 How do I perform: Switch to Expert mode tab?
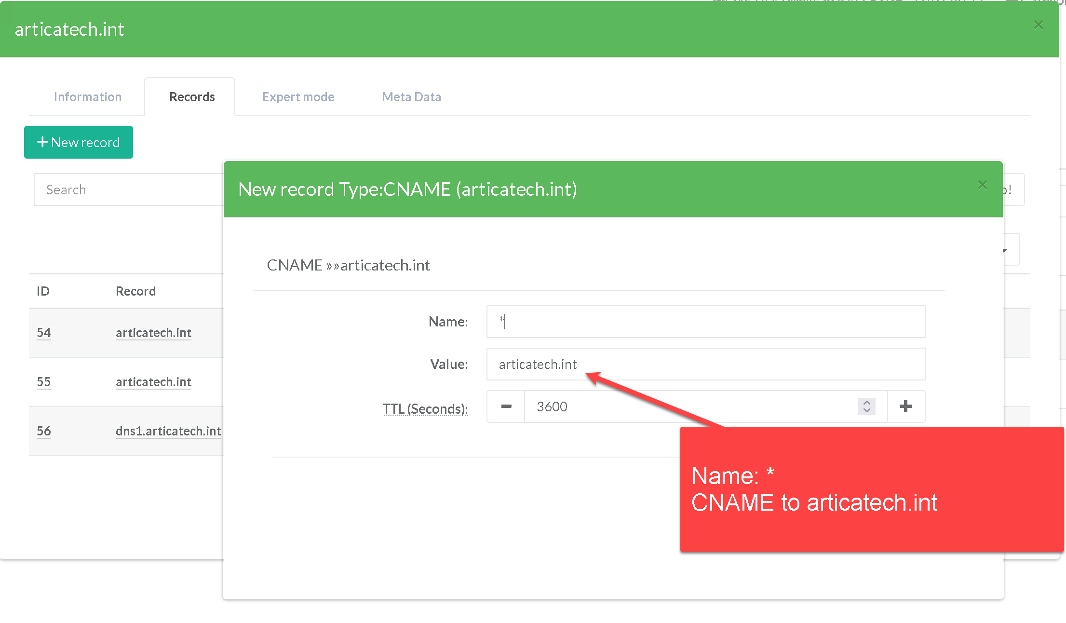click(298, 97)
